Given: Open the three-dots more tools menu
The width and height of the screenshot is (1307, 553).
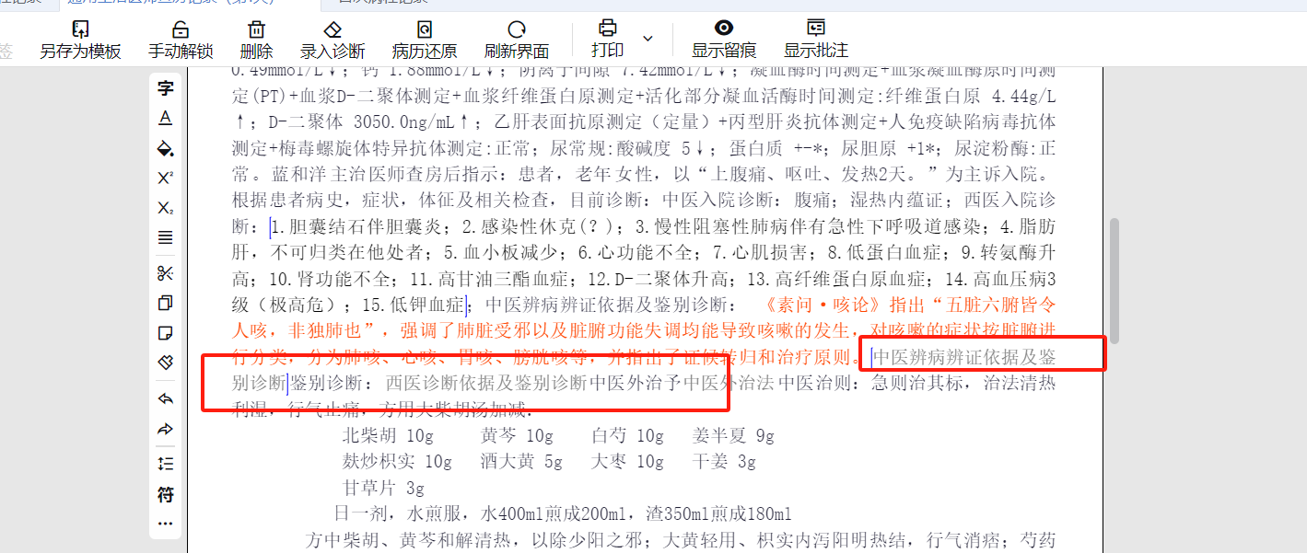Looking at the screenshot, I should coord(165,524).
